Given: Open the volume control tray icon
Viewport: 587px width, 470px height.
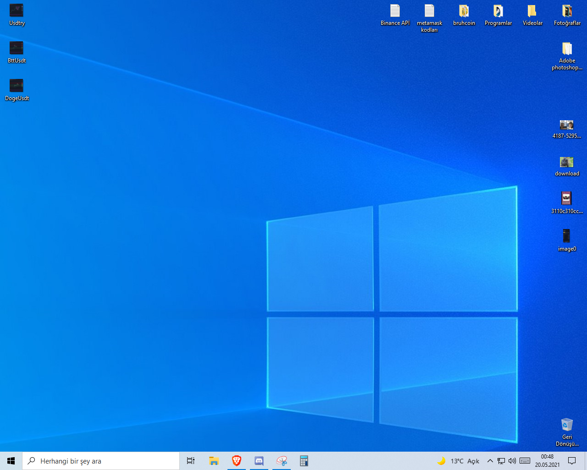Looking at the screenshot, I should [512, 461].
